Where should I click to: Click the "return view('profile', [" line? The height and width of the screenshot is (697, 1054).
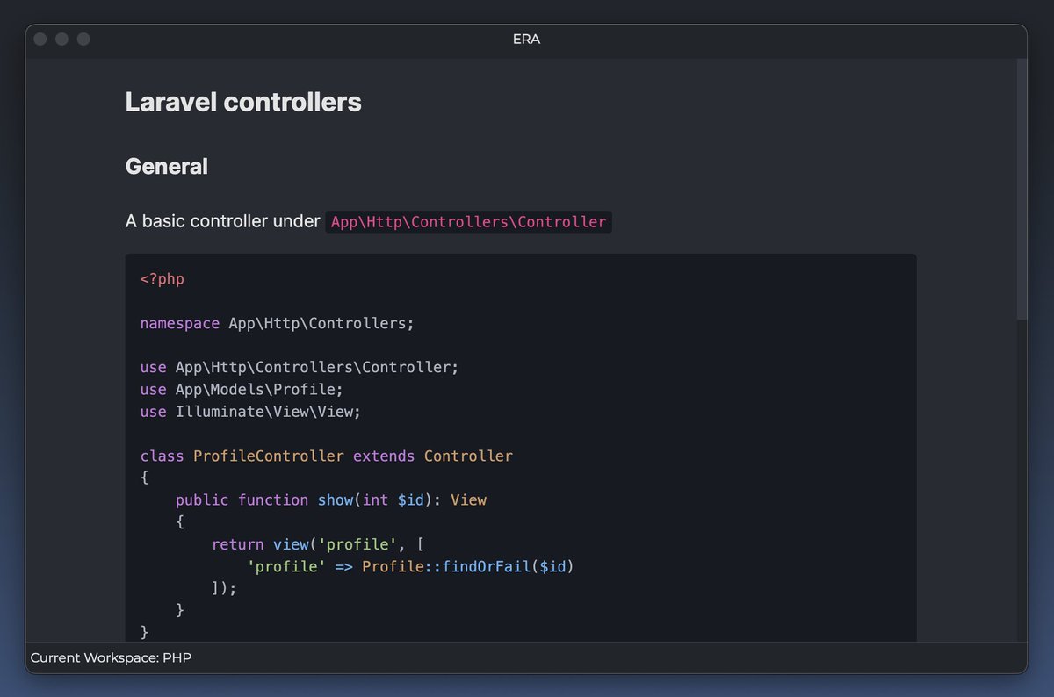point(319,544)
